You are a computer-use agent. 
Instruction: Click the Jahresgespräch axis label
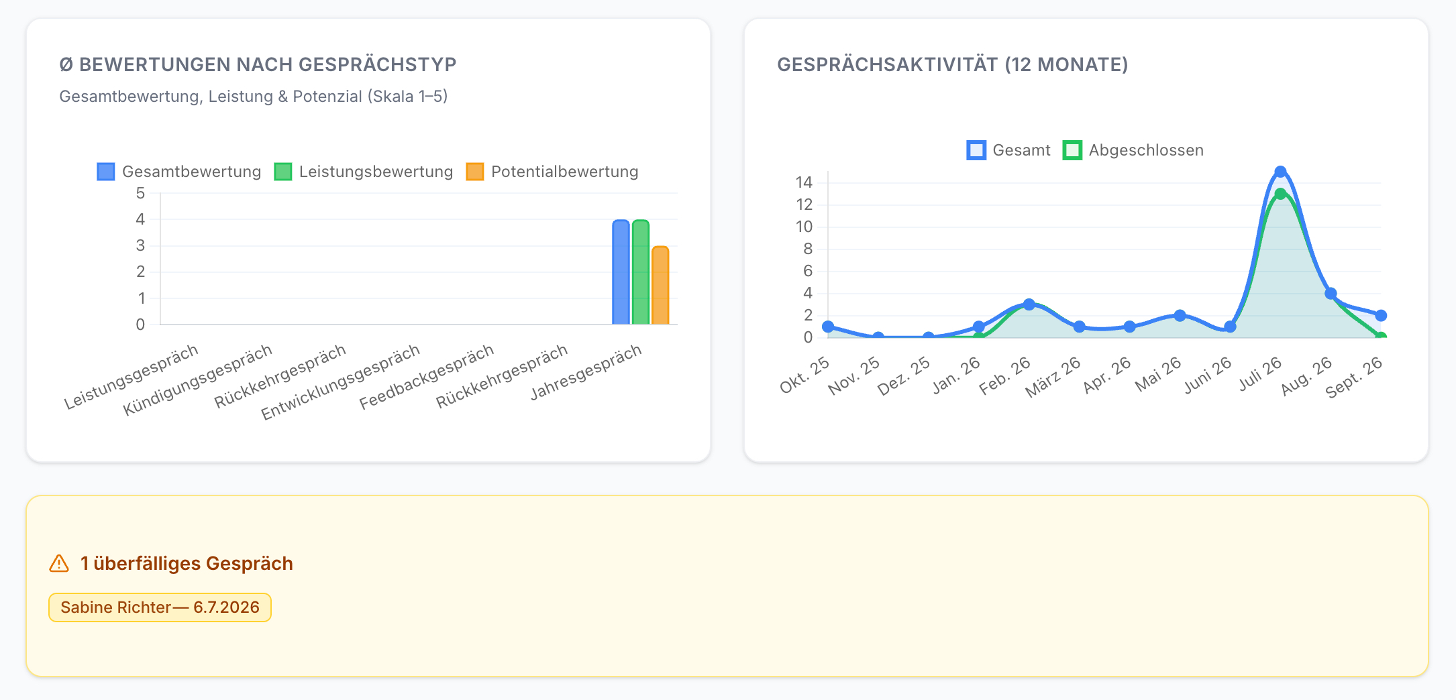[x=586, y=372]
